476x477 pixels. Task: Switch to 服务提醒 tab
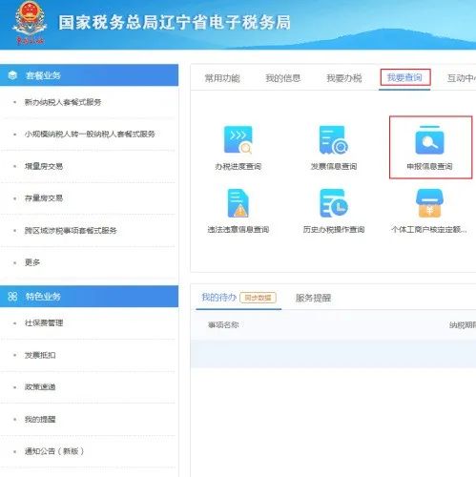pyautogui.click(x=313, y=298)
